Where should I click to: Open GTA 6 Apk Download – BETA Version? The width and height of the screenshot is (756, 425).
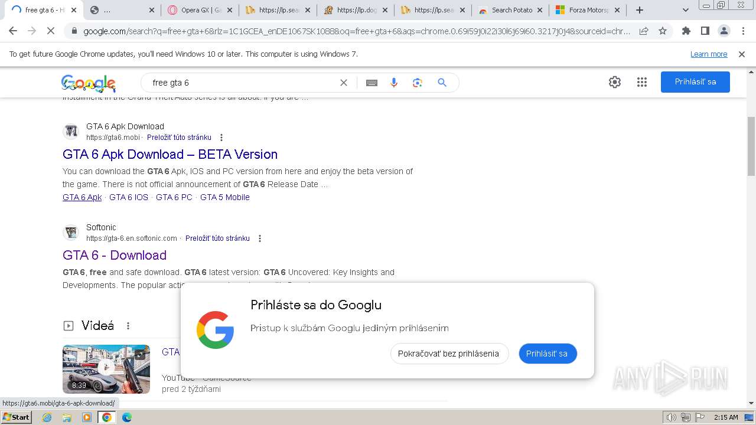pos(170,155)
